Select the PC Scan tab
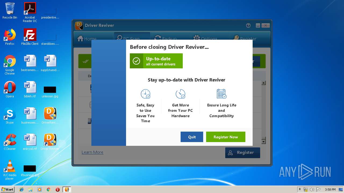 point(132,39)
